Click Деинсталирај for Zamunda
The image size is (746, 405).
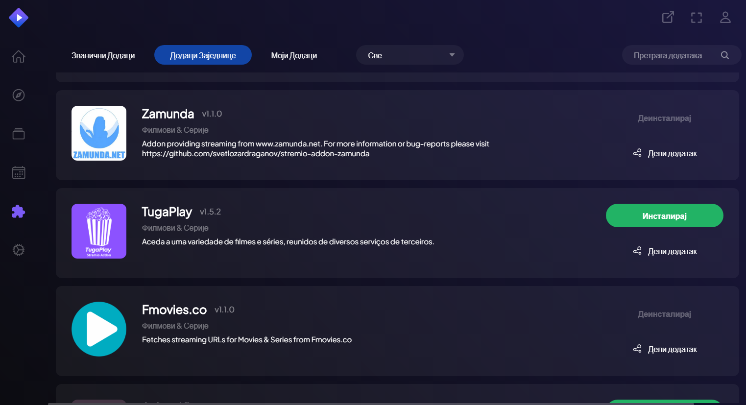(665, 118)
